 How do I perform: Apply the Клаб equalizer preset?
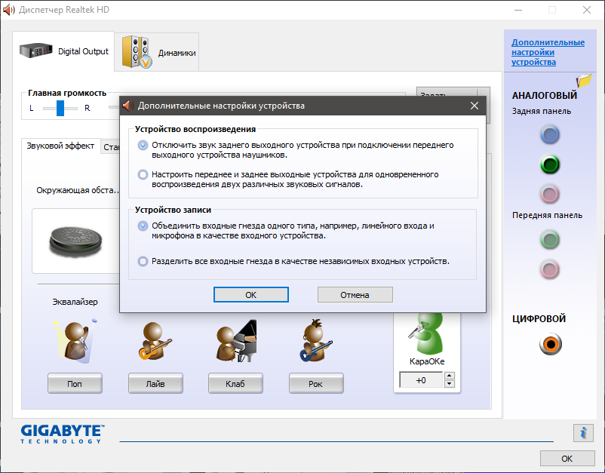coord(235,383)
